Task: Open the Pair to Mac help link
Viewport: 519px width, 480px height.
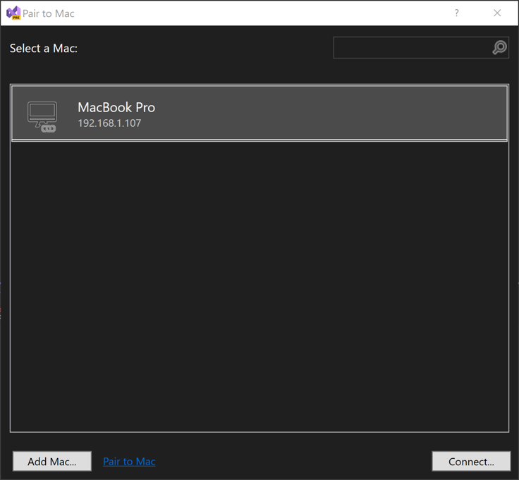Action: click(129, 461)
